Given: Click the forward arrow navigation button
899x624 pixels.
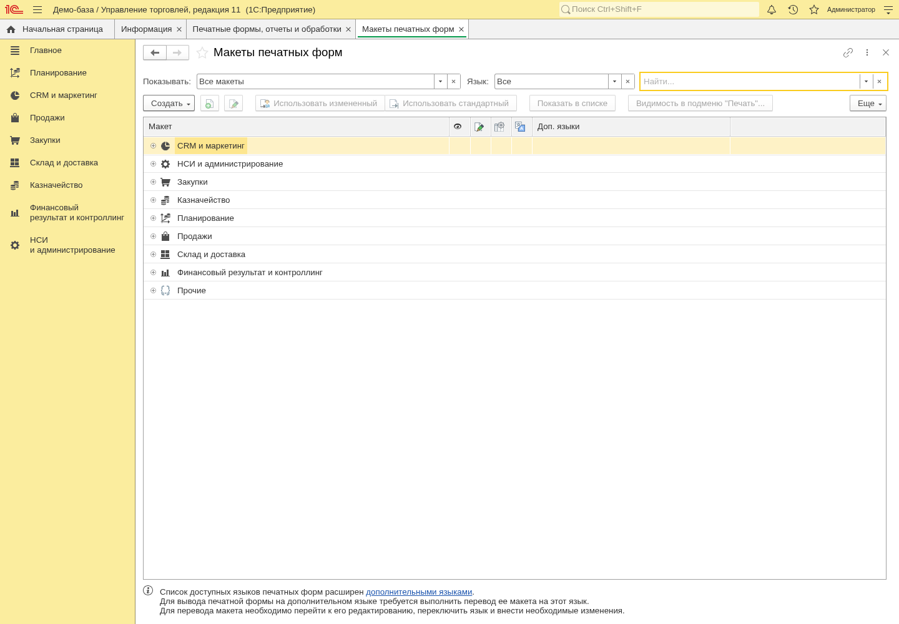Looking at the screenshot, I should pos(177,52).
